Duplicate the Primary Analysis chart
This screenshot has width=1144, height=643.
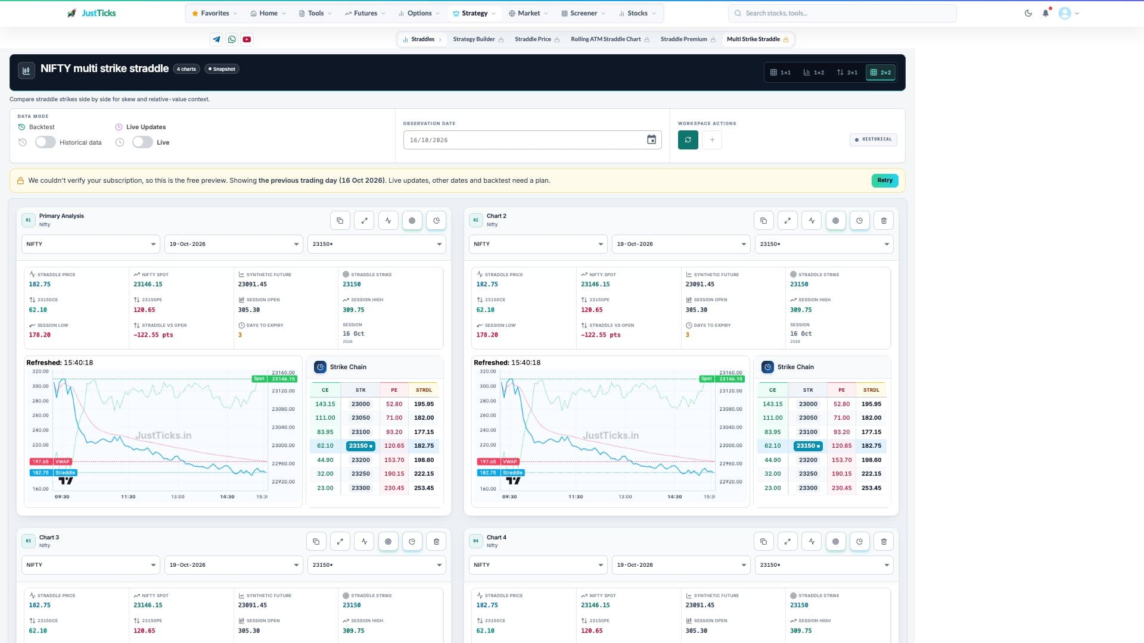340,220
